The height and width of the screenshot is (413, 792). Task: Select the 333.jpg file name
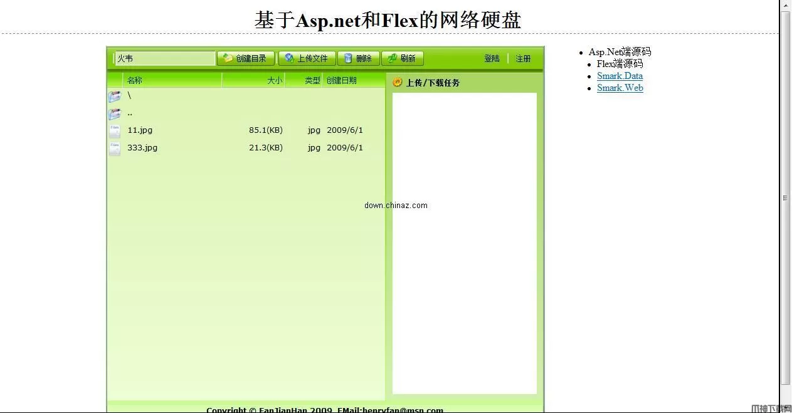pyautogui.click(x=142, y=148)
